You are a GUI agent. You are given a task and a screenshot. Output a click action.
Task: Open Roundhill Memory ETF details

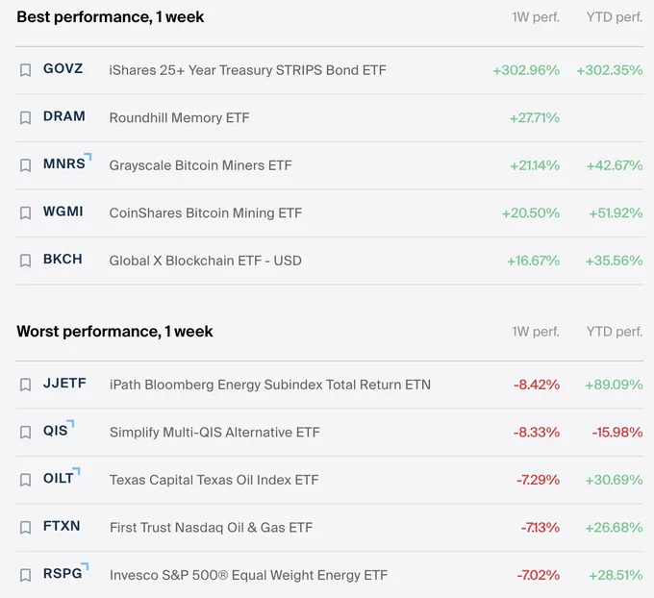click(179, 117)
